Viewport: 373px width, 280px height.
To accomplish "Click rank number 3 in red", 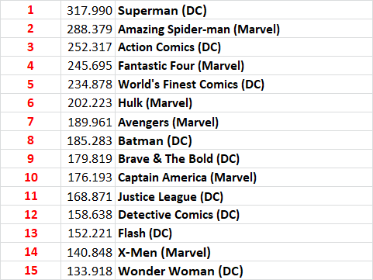I will click(x=30, y=47).
